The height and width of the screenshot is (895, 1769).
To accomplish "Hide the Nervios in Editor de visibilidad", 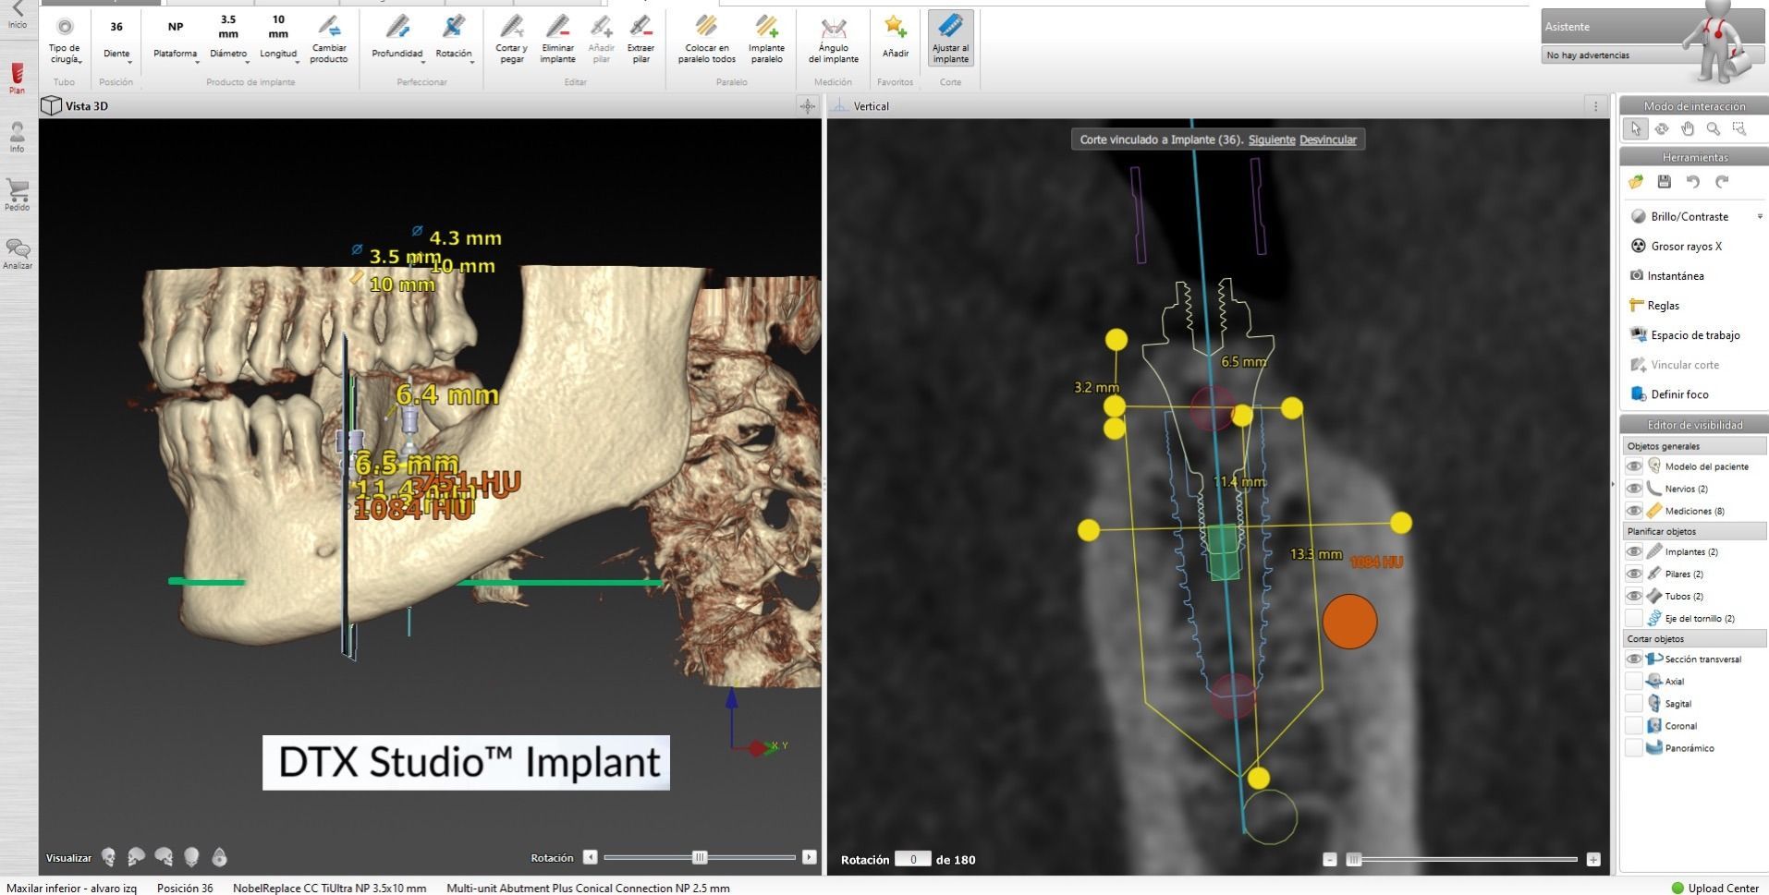I will [1634, 489].
